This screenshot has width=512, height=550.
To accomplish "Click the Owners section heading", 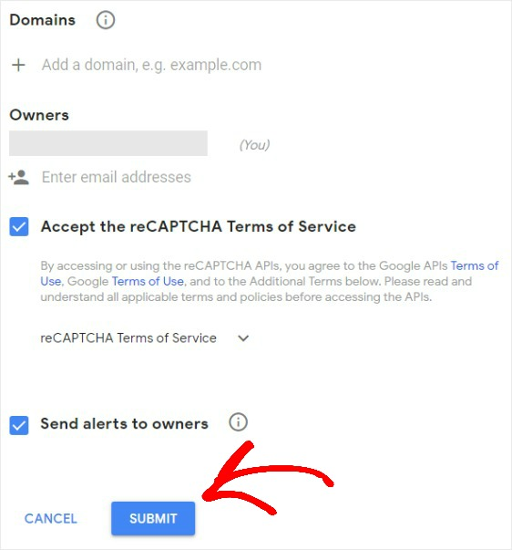I will (39, 115).
